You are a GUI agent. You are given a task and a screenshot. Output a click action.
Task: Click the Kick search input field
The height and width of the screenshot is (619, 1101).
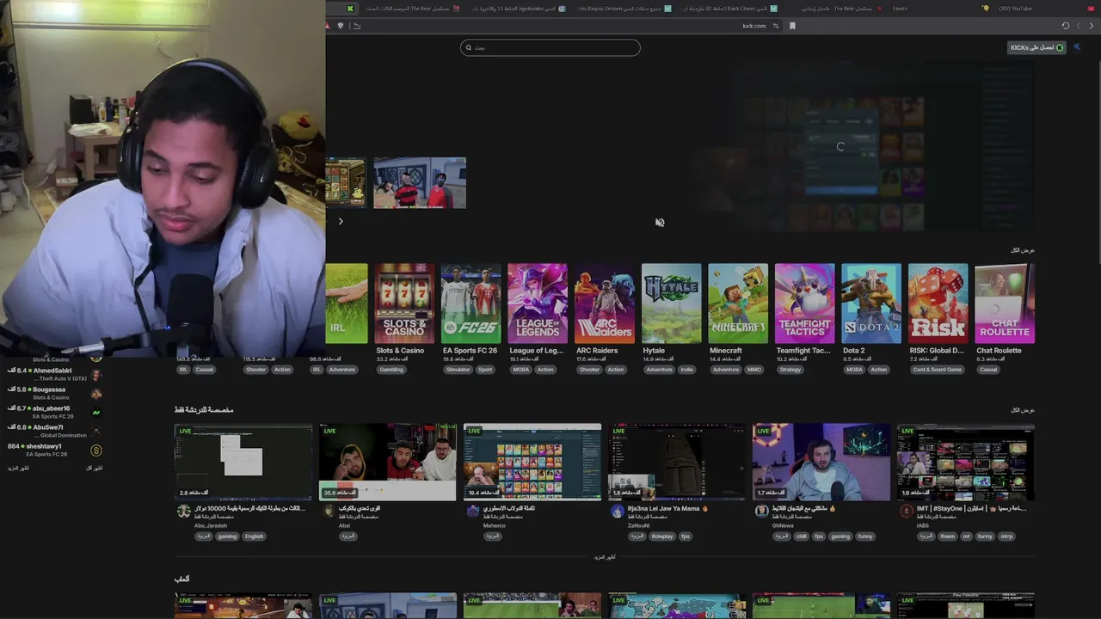[x=550, y=47]
